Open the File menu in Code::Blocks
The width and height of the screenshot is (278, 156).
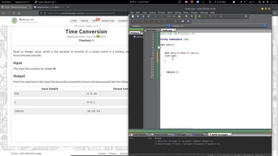132,13
